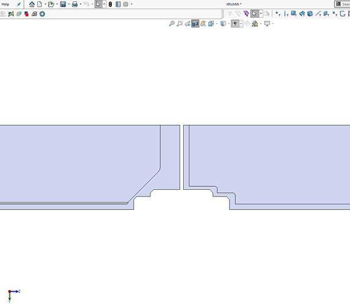Viewport: 350px width, 306px height.
Task: Expand the Undo history dropdown arrow
Action: (92, 4)
